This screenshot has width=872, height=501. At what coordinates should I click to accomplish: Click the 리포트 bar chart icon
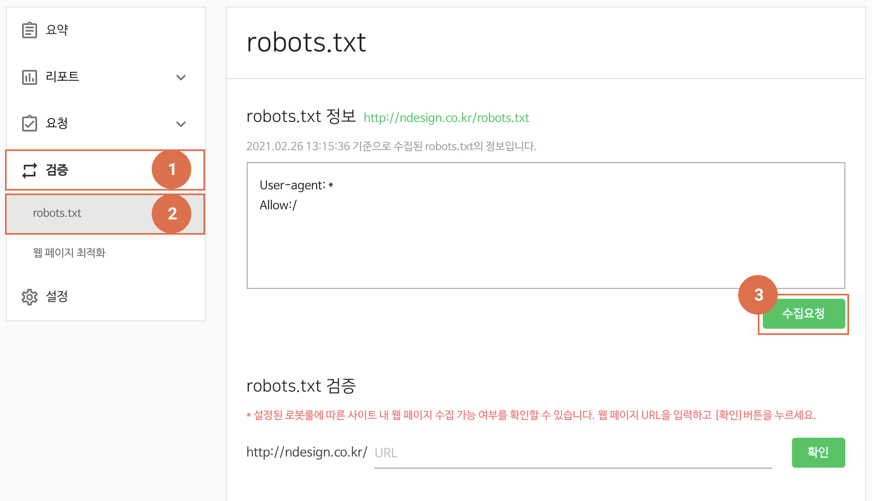coord(29,77)
